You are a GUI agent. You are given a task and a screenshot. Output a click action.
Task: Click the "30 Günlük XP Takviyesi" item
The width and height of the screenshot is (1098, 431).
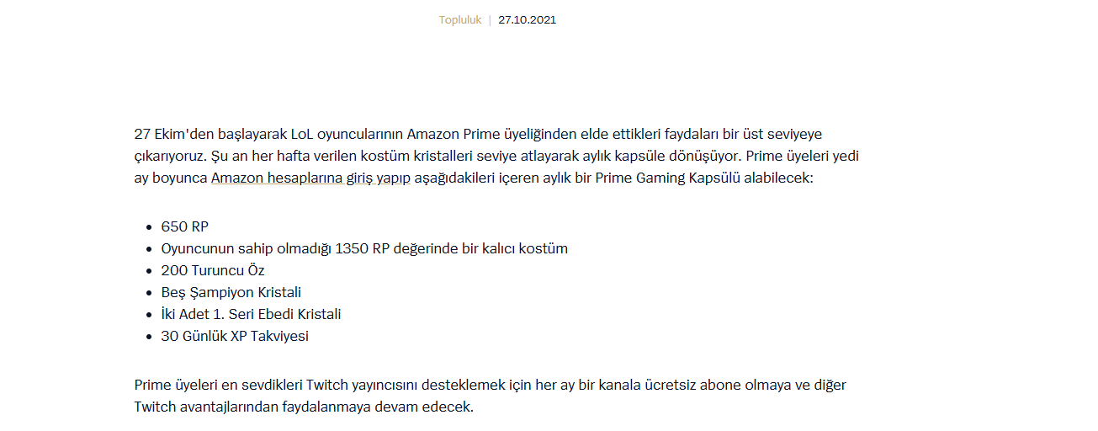[235, 336]
